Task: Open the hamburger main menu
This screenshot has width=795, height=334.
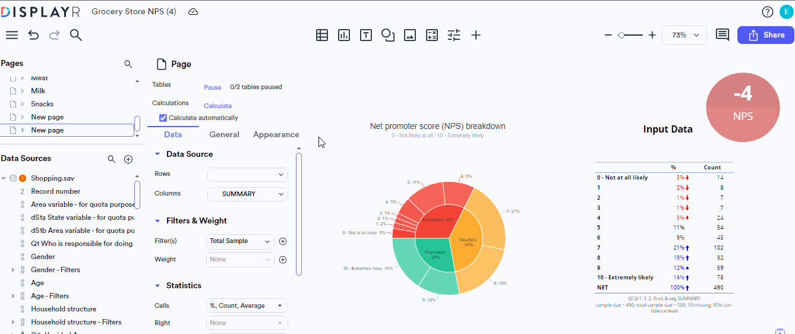Action: point(11,35)
